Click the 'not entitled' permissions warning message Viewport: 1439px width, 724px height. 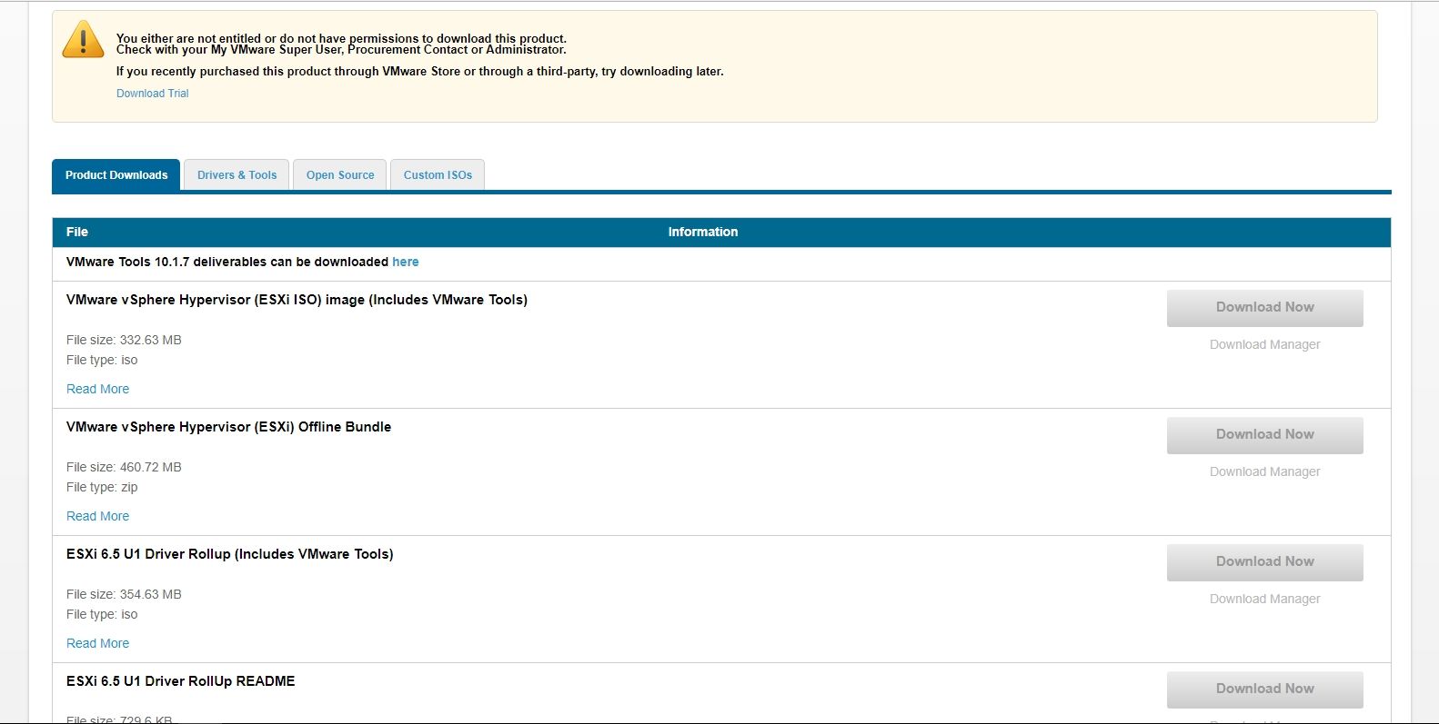(341, 44)
